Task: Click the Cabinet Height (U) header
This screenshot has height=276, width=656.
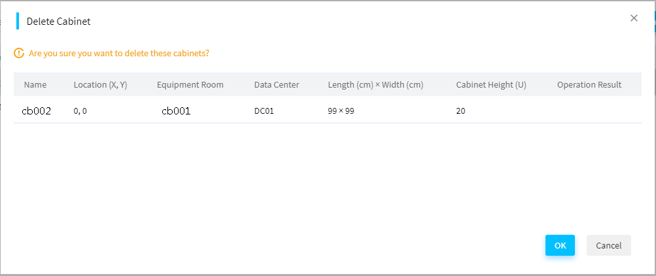Action: [491, 85]
